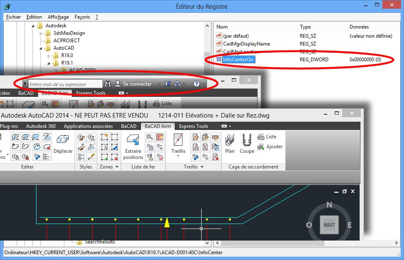Click the ribbon minimize toggle after Express Tools
Screen dimensions: 404x260
point(224,126)
